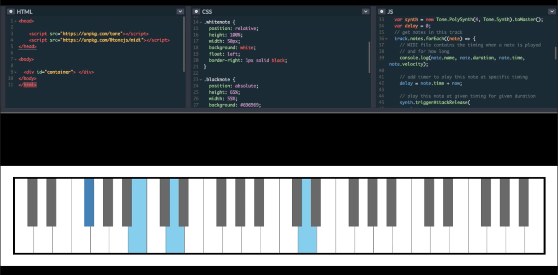The height and width of the screenshot is (275, 558).
Task: Click the @tonejs/midi script line
Action: click(x=99, y=40)
